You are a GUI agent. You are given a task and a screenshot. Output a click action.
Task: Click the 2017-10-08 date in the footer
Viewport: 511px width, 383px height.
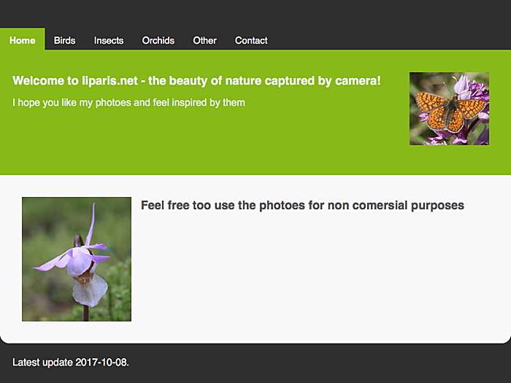pos(102,362)
